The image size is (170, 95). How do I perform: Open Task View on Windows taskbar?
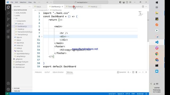coord(157,7)
